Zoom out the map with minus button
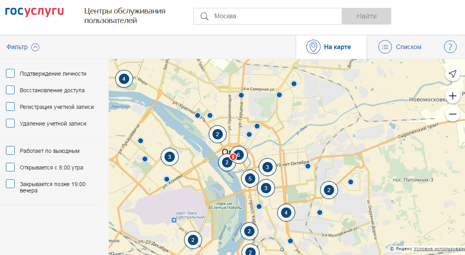465x255 pixels. pyautogui.click(x=452, y=114)
